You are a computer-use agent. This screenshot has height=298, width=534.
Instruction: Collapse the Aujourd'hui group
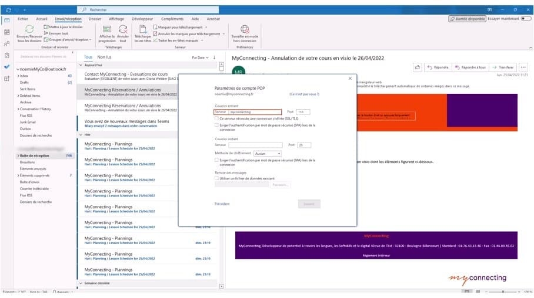pyautogui.click(x=81, y=65)
